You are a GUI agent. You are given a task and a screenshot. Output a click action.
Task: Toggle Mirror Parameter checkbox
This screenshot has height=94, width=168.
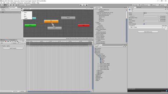click(x=160, y=19)
